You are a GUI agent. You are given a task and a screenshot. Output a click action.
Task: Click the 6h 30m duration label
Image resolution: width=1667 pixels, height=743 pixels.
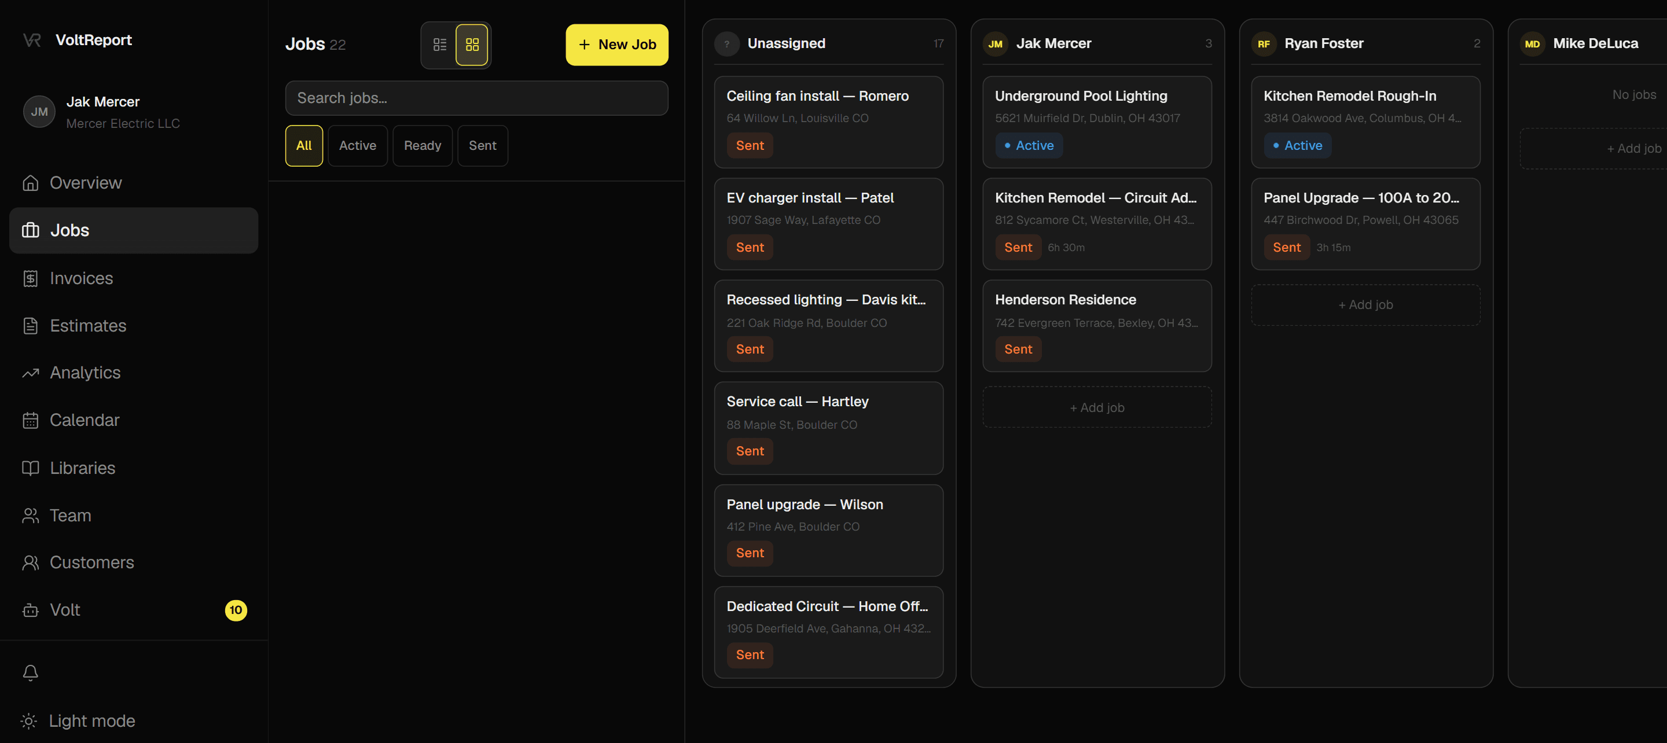tap(1066, 248)
